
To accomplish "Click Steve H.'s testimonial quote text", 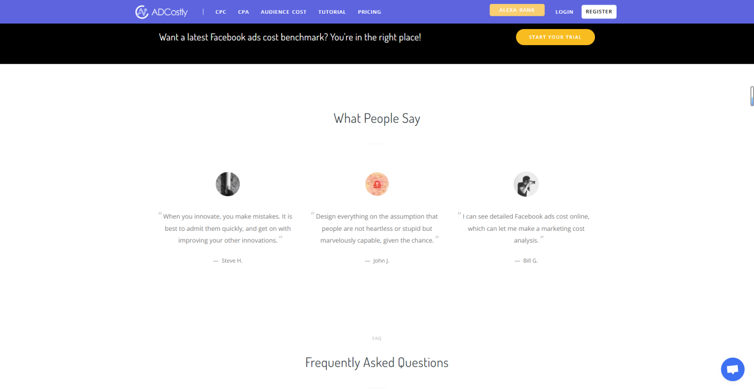I will [x=228, y=228].
